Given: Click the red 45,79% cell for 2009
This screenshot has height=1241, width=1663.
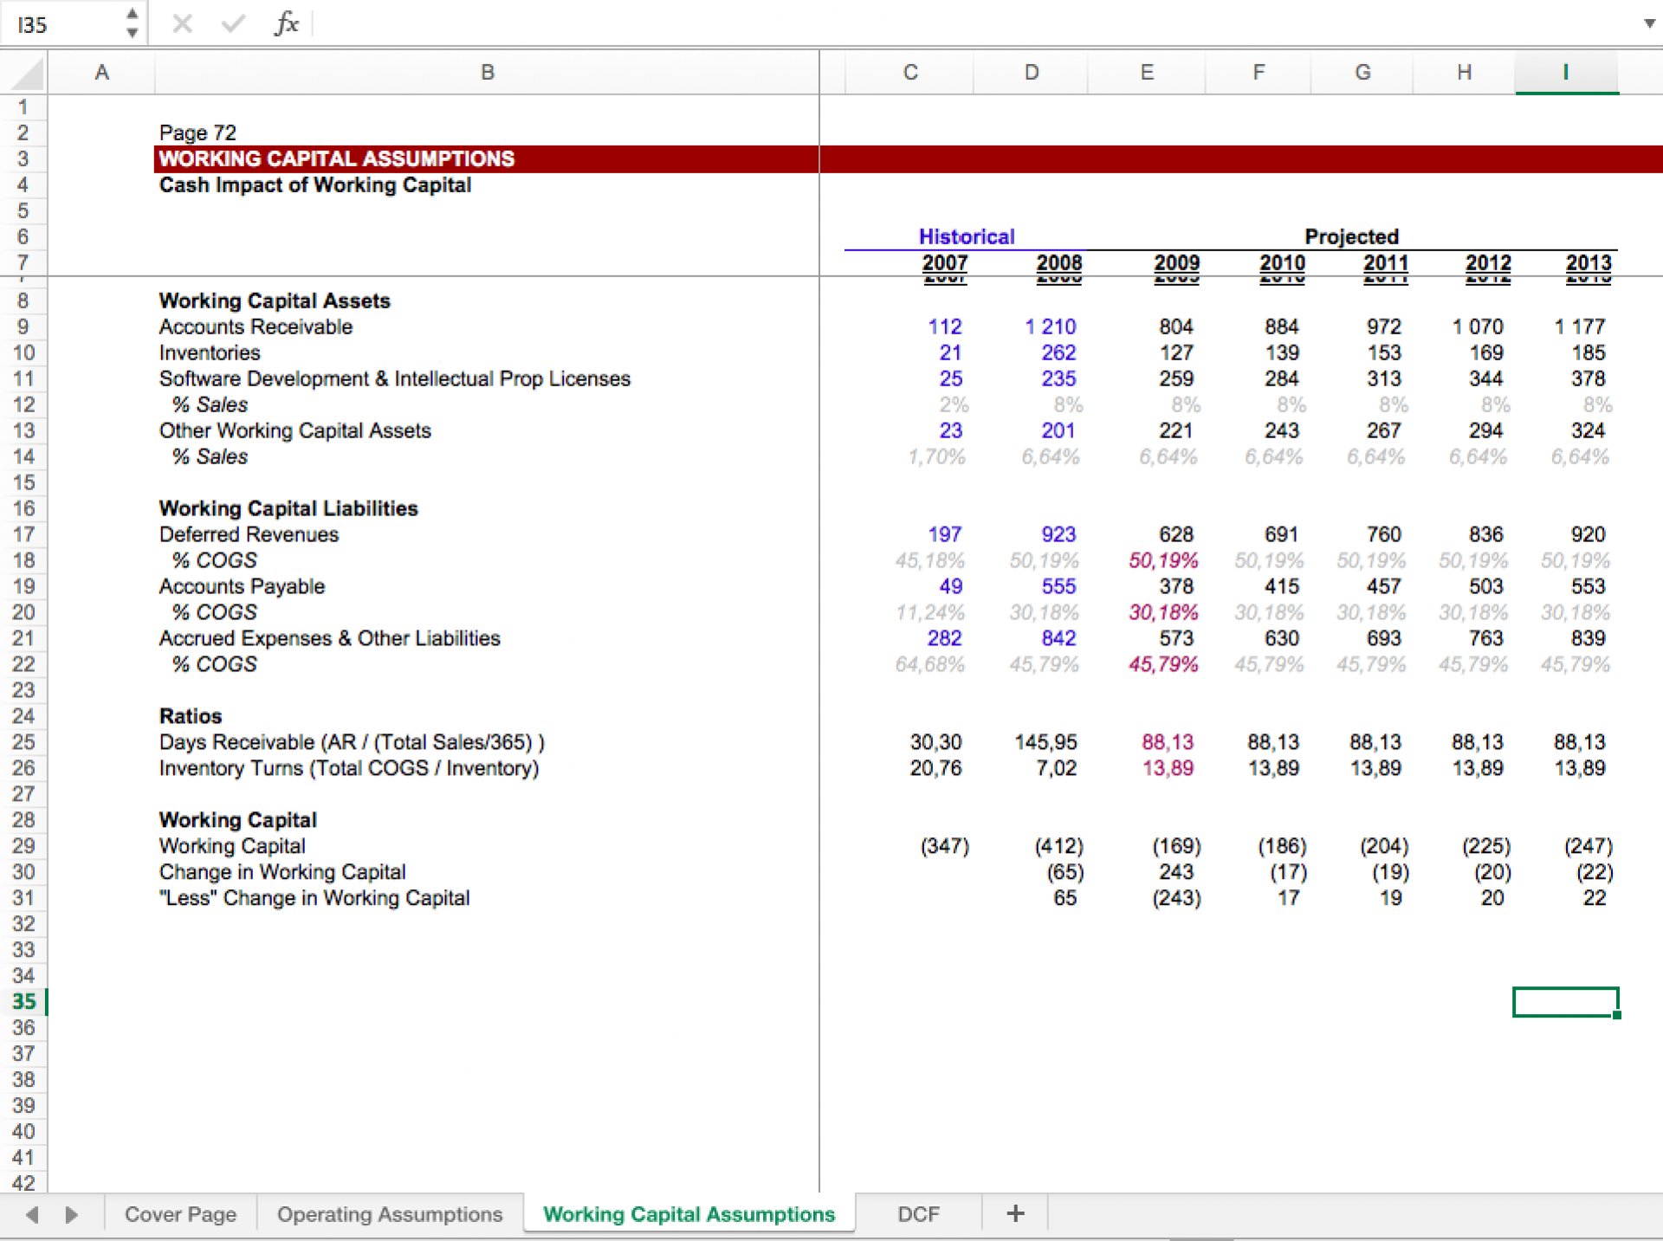Looking at the screenshot, I should pyautogui.click(x=1163, y=664).
